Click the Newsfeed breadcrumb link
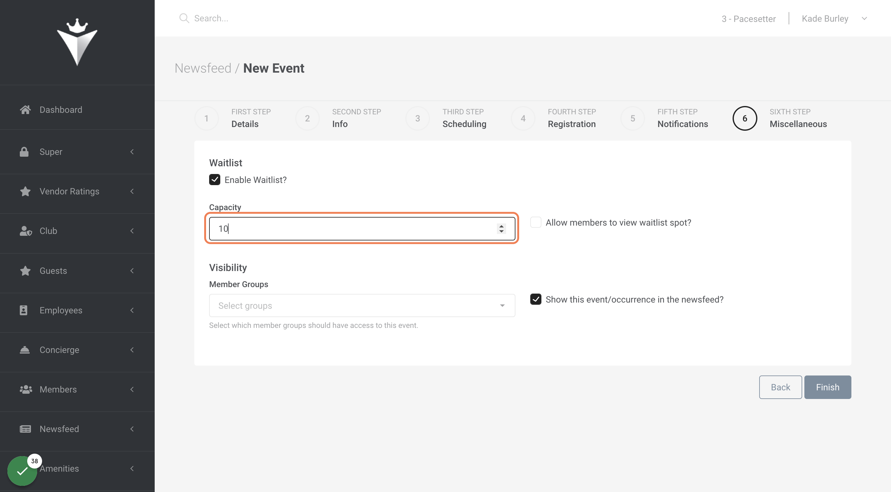Viewport: 891px width, 492px height. (x=203, y=68)
